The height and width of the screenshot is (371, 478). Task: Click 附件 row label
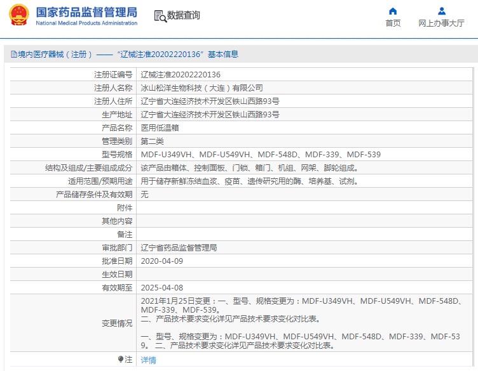point(125,208)
